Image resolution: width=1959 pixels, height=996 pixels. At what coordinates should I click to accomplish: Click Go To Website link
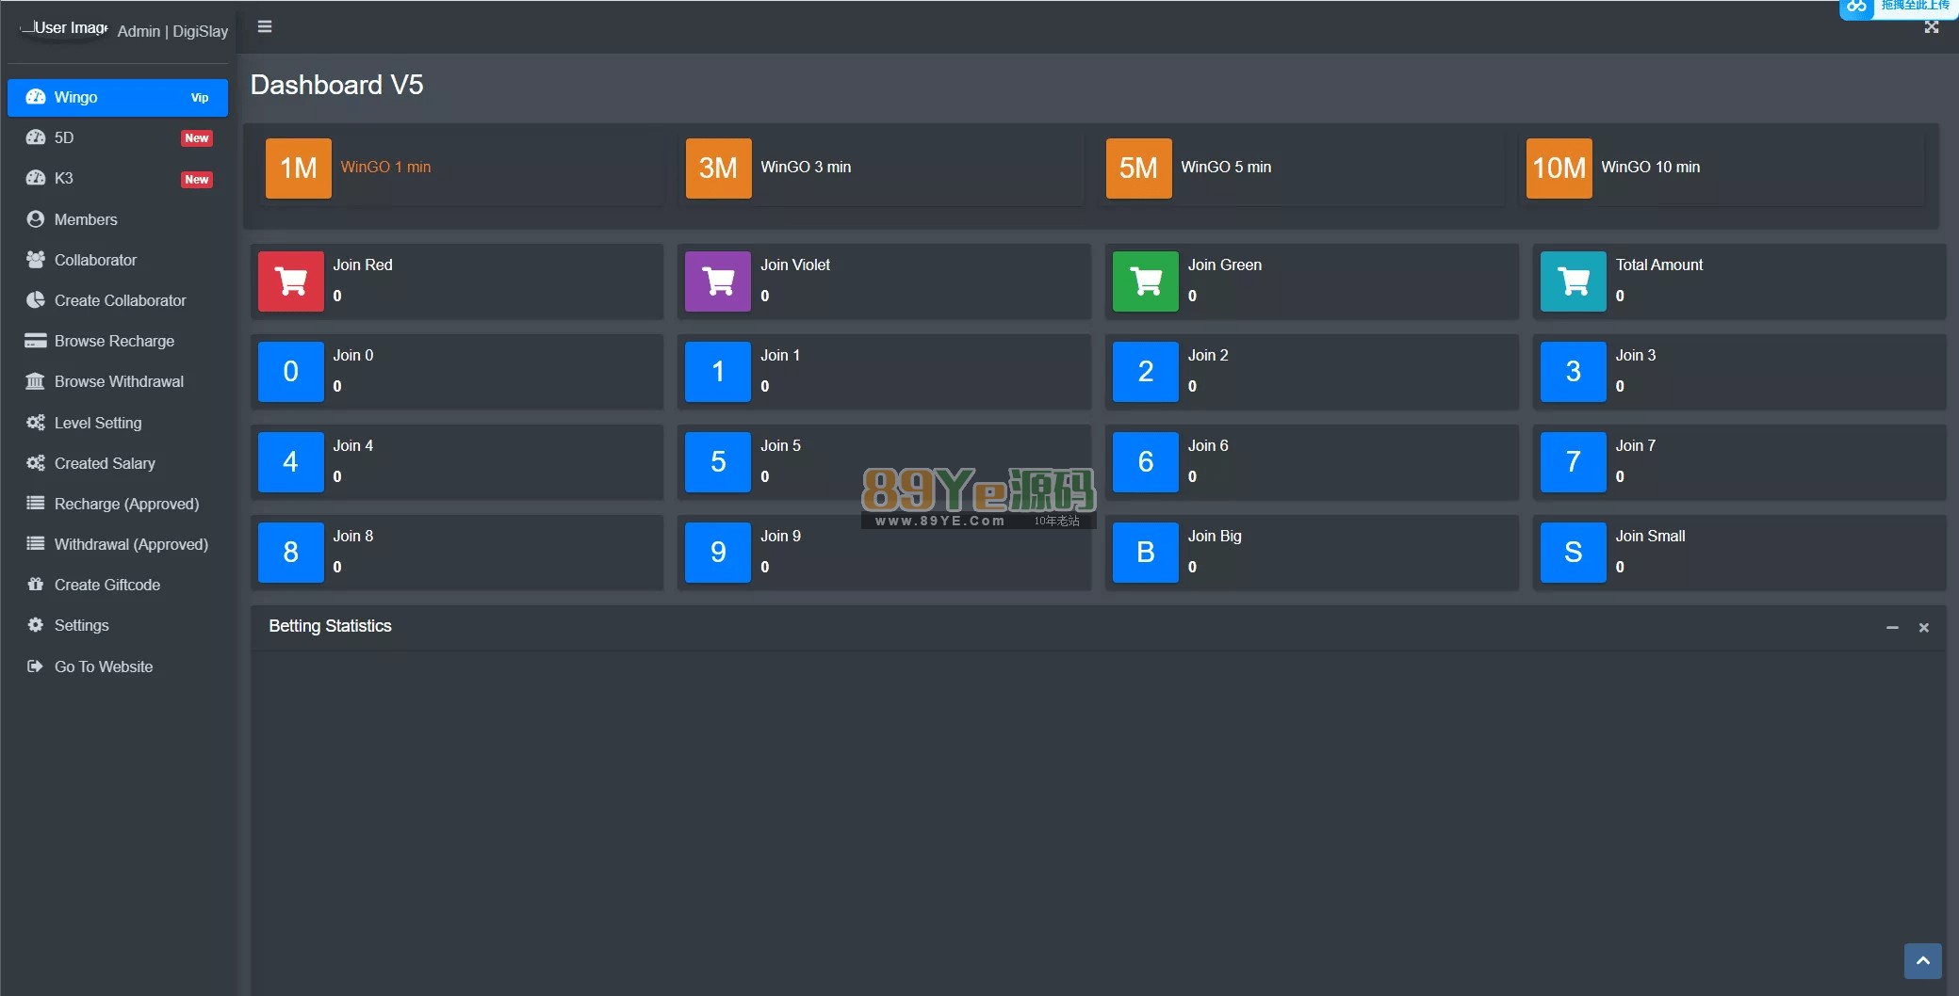coord(104,667)
